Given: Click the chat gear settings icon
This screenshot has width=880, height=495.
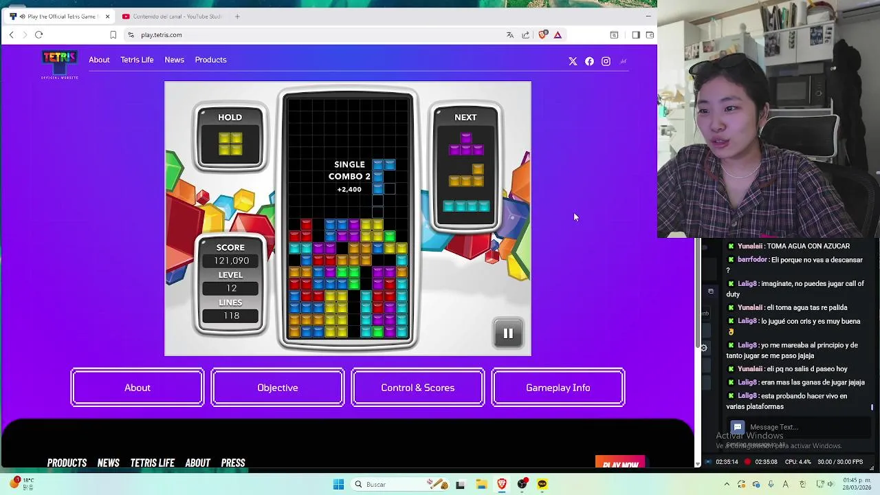Looking at the screenshot, I should pos(704,348).
